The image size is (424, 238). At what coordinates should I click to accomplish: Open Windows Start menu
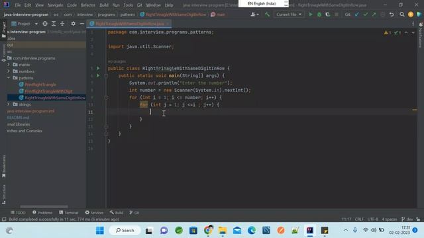click(x=100, y=231)
